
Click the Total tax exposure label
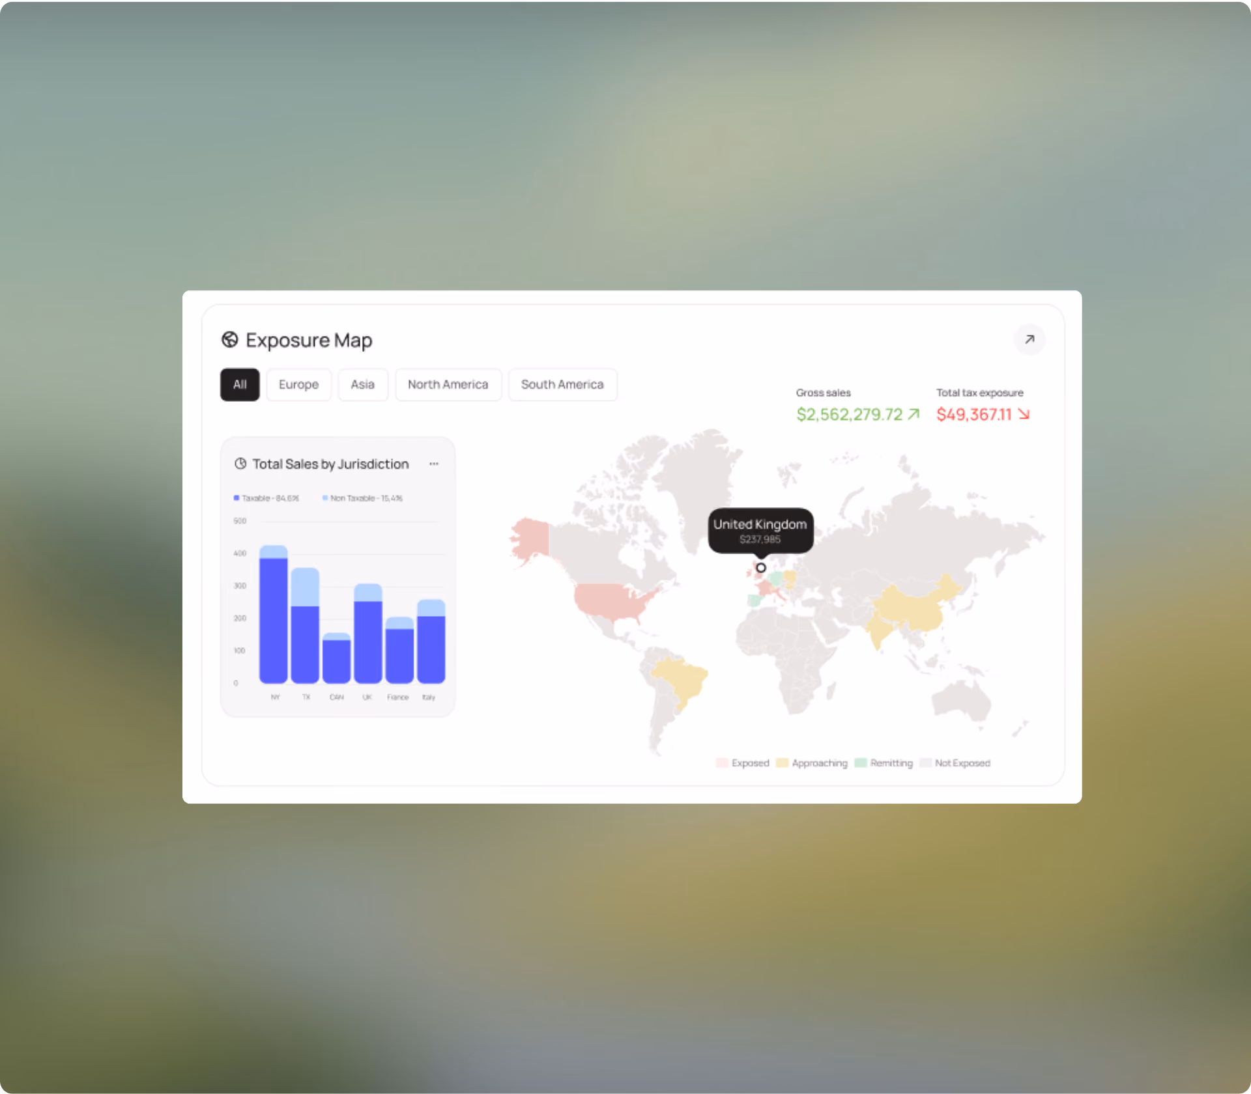pyautogui.click(x=979, y=393)
